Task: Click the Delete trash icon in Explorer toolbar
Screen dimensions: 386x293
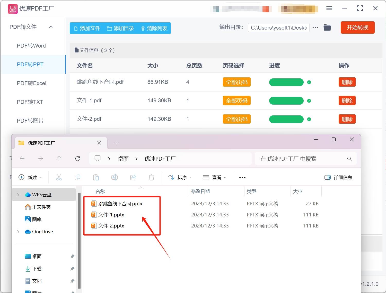Action: (x=152, y=177)
